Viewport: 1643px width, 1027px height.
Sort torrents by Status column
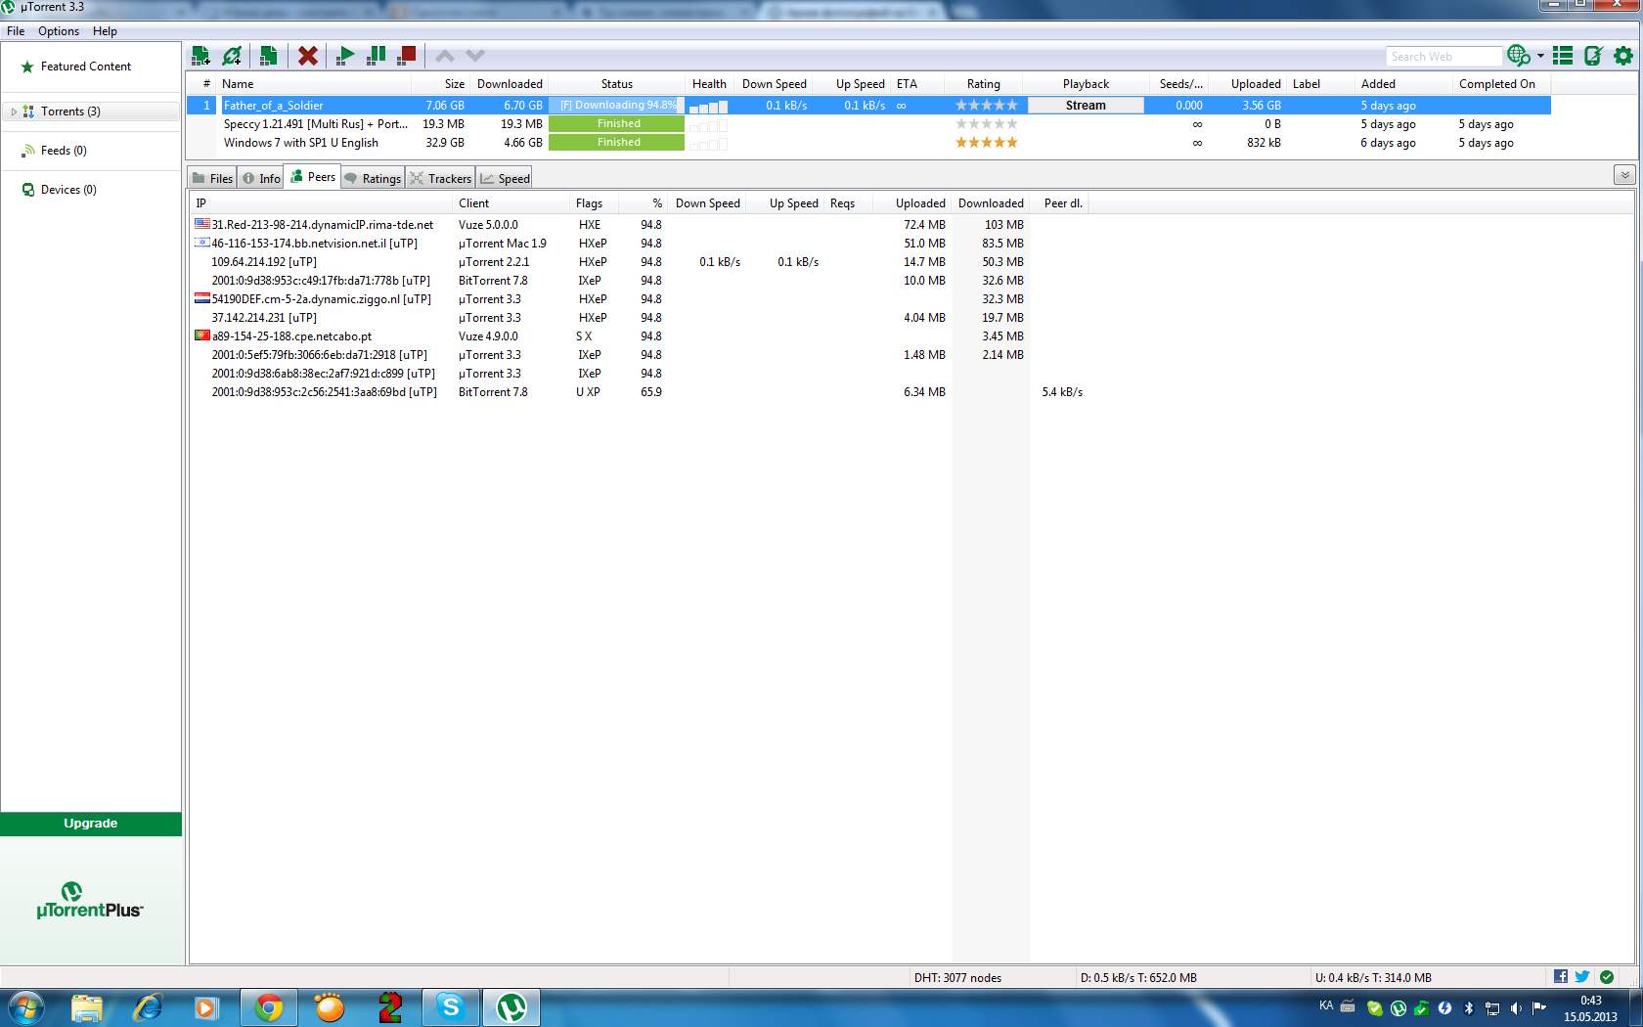617,84
